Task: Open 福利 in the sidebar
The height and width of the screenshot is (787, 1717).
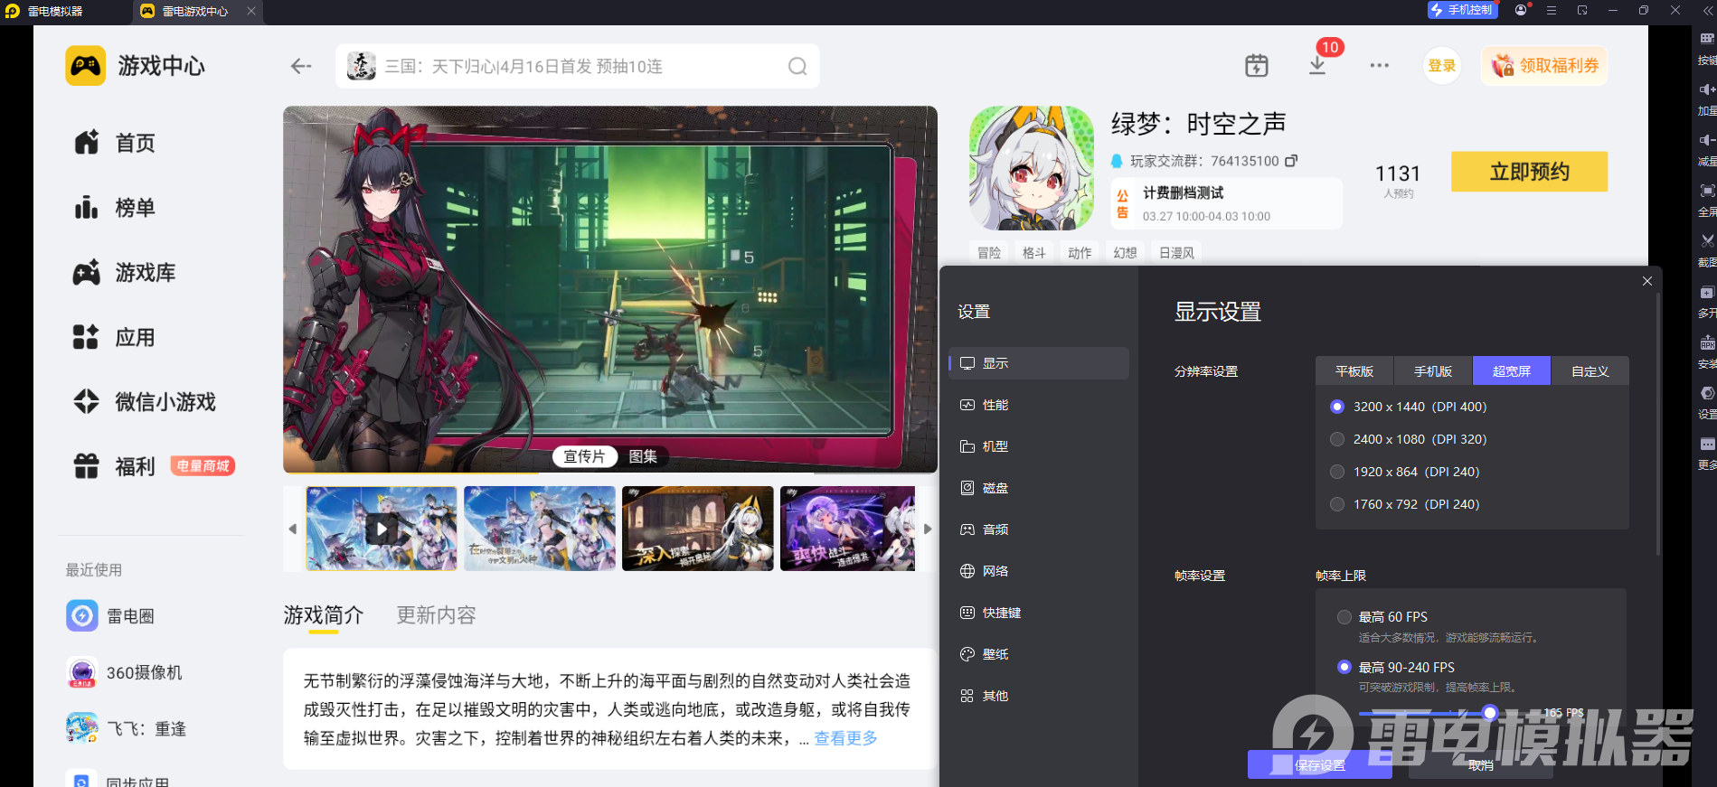Action: pyautogui.click(x=115, y=466)
